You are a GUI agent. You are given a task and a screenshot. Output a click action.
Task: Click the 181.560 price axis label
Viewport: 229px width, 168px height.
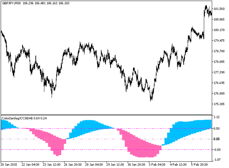[x=219, y=9]
